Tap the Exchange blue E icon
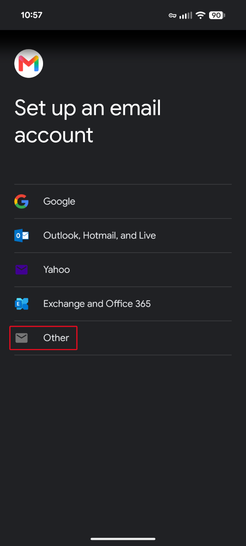 22,304
